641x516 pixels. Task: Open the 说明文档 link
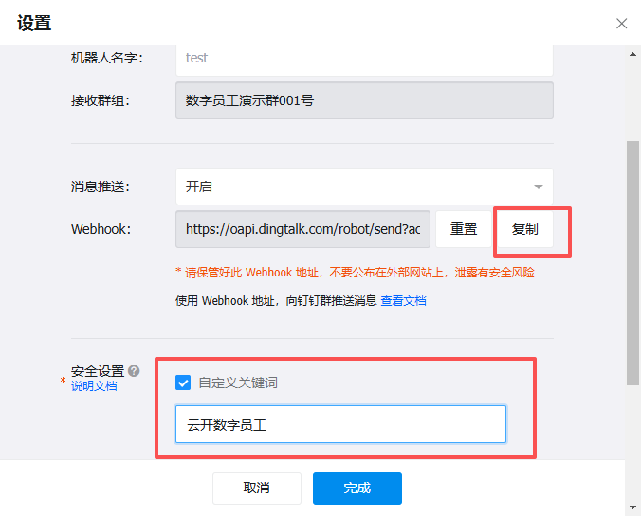[94, 386]
